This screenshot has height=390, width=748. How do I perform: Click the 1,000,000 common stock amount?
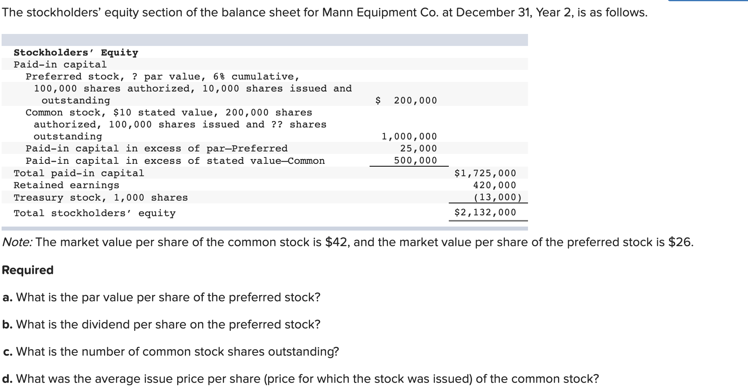[409, 136]
